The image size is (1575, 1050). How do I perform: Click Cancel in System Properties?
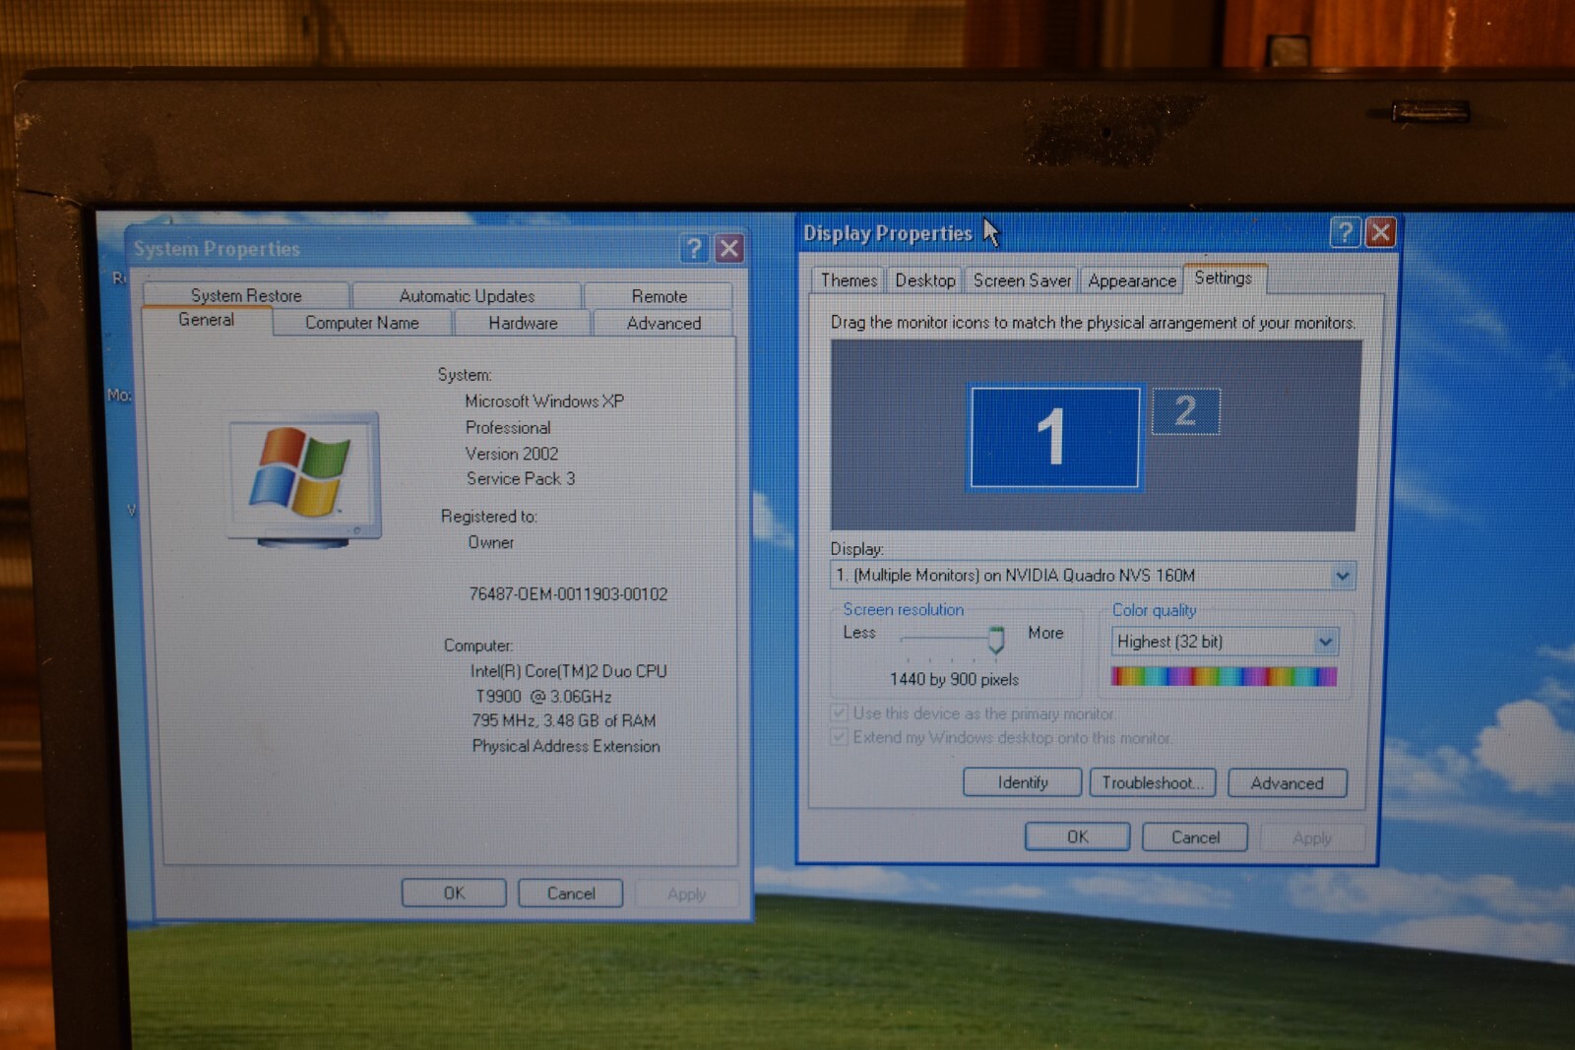pos(571,894)
